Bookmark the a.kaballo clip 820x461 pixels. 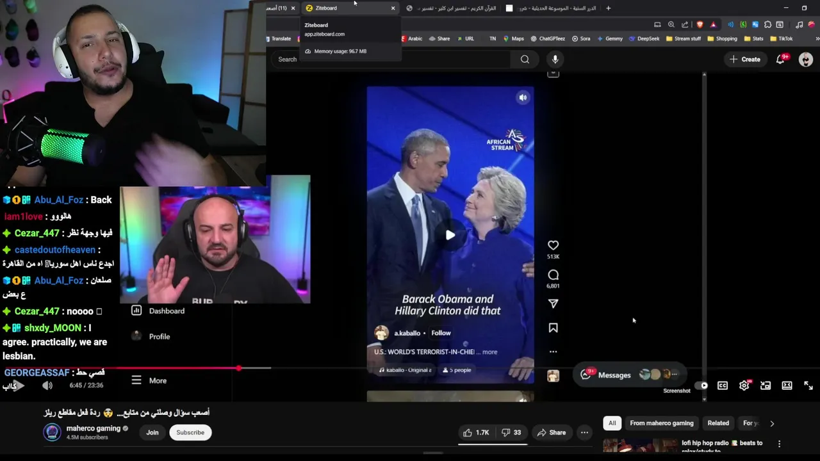pyautogui.click(x=553, y=328)
